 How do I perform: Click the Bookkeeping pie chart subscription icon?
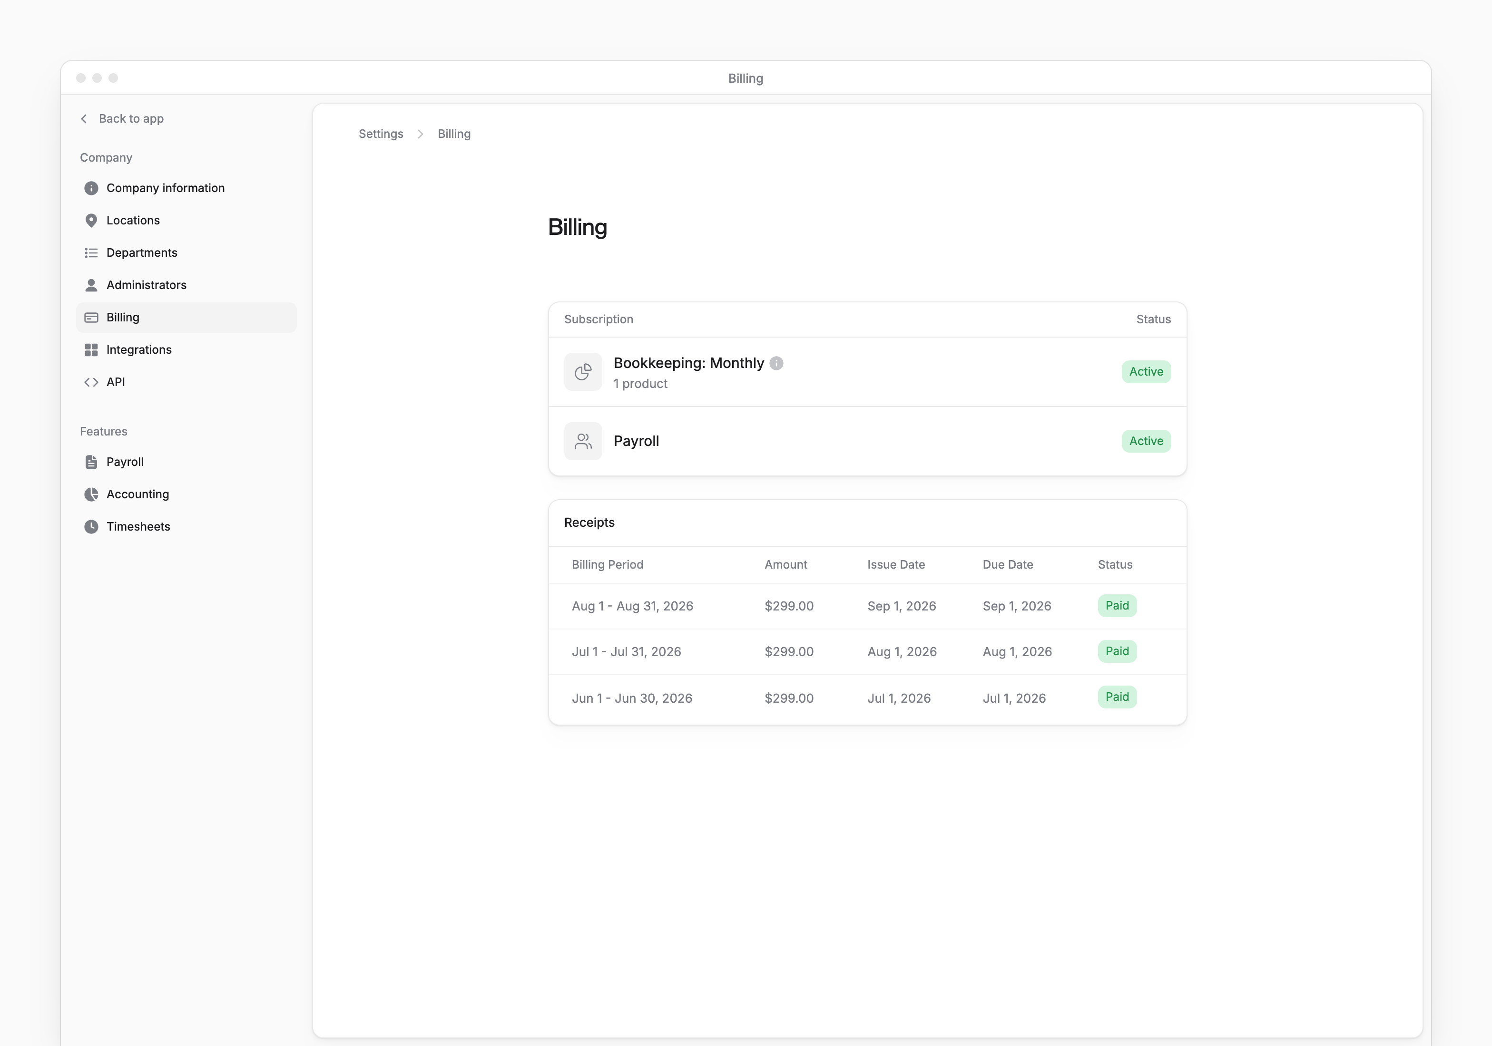coord(583,372)
